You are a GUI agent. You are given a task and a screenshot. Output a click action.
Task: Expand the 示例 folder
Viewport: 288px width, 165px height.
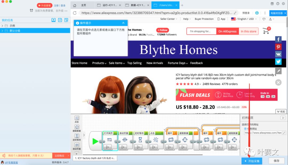coord(2,26)
